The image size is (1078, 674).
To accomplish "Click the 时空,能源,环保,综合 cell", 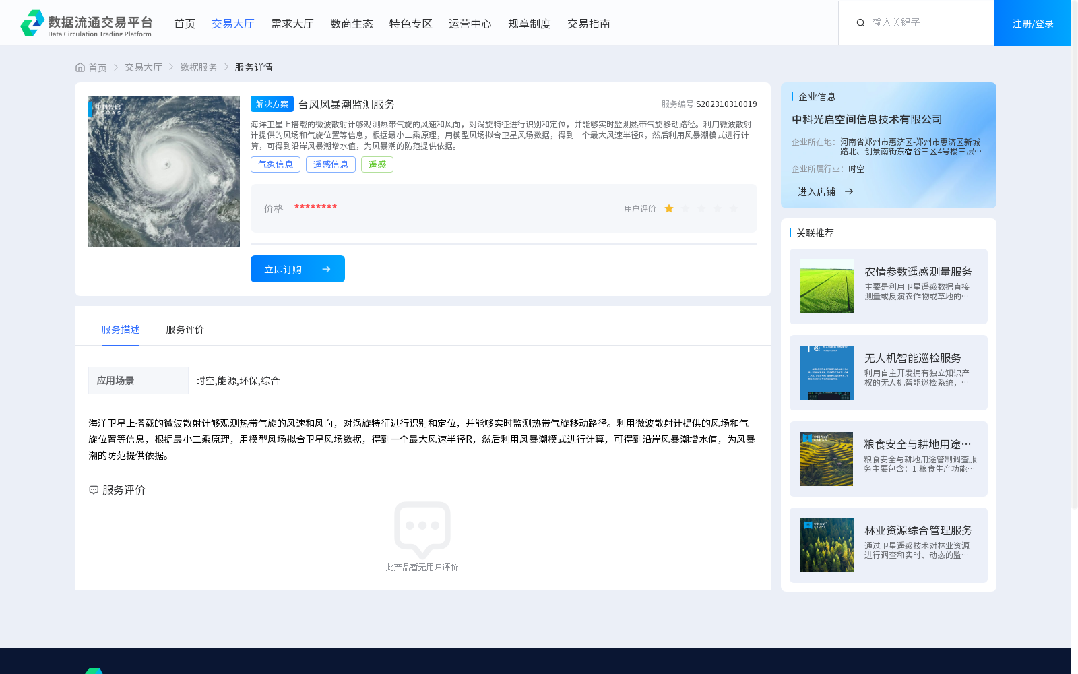I will tap(472, 381).
